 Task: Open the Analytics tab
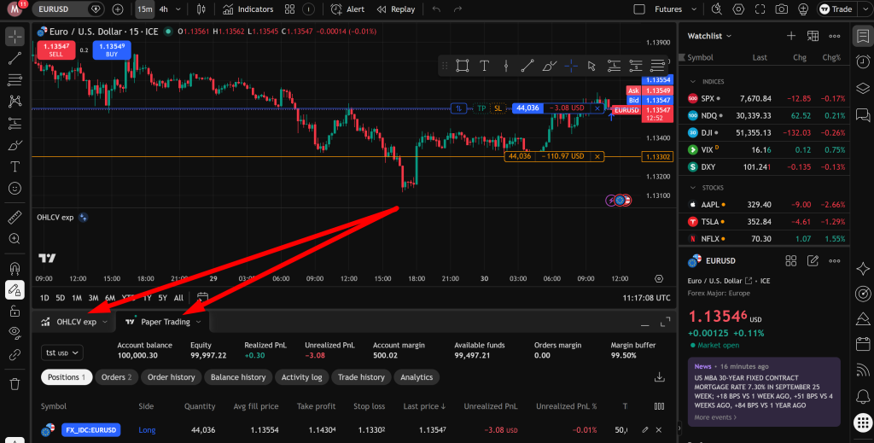[x=417, y=377]
